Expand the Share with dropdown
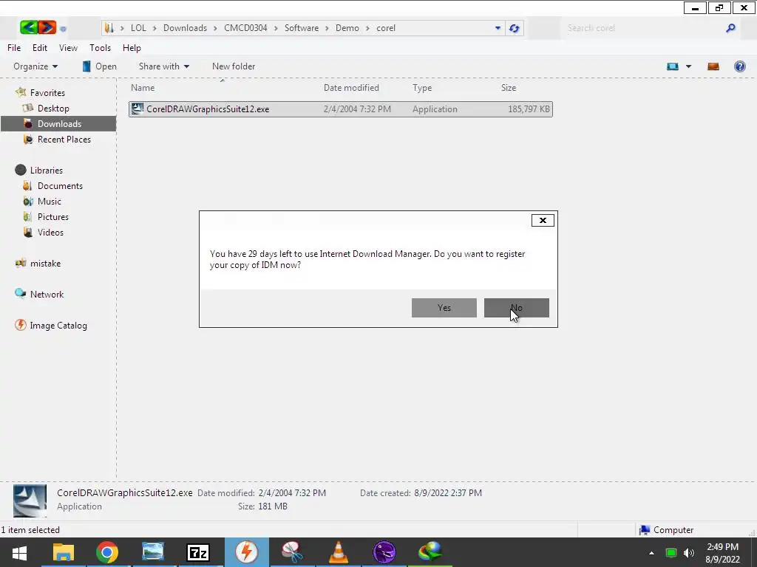This screenshot has height=567, width=757. (x=163, y=66)
